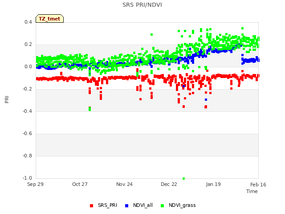Click the -0.8 y-axis tick label
The height and width of the screenshot is (214, 285).
click(x=27, y=156)
